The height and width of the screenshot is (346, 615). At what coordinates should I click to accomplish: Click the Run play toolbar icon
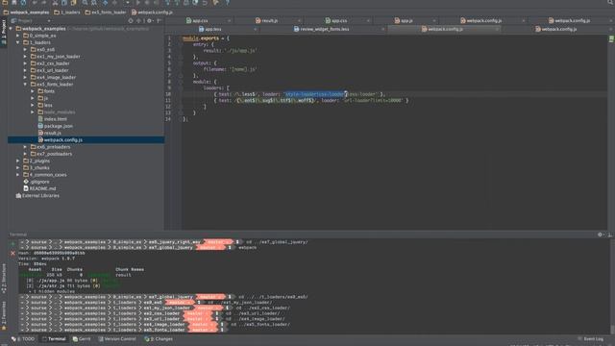(138, 3)
